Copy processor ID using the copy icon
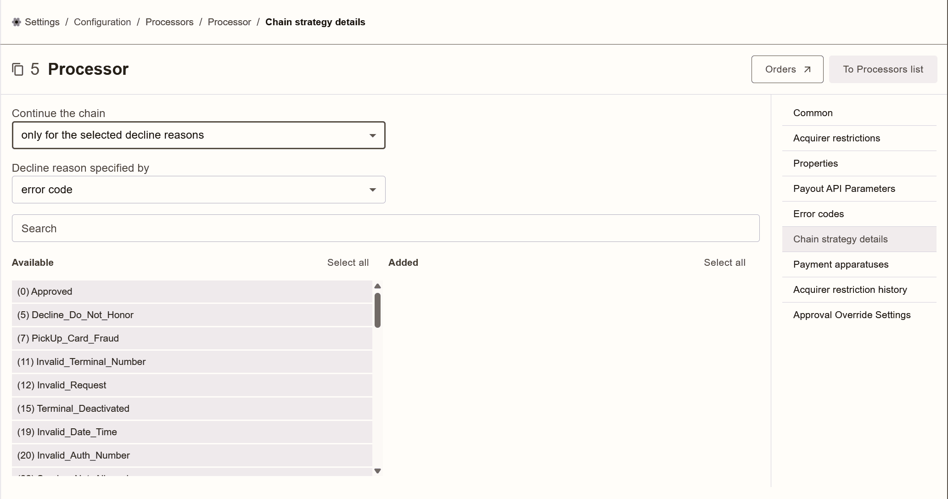Viewport: 948px width, 499px height. tap(17, 69)
